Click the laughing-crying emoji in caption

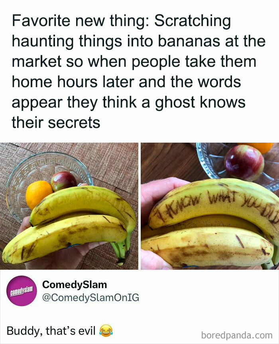[x=106, y=331]
